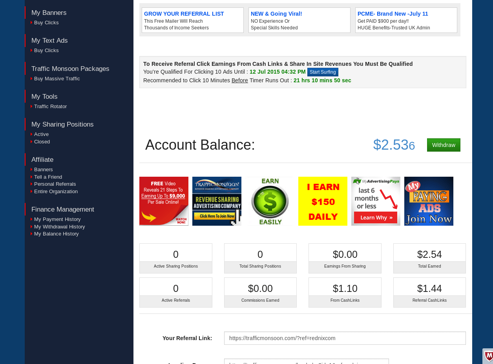
Task: Click the Account Balance $2.536 amount
Action: pos(394,145)
